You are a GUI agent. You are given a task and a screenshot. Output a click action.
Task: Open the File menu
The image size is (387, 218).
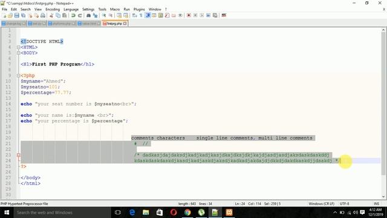tap(4, 10)
